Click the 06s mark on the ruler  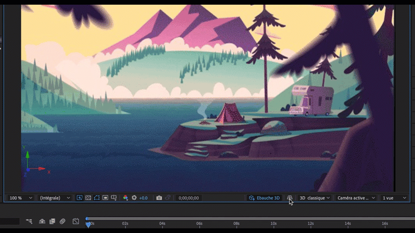pyautogui.click(x=199, y=224)
